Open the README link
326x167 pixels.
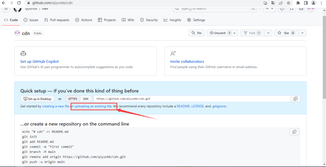pos(183,106)
